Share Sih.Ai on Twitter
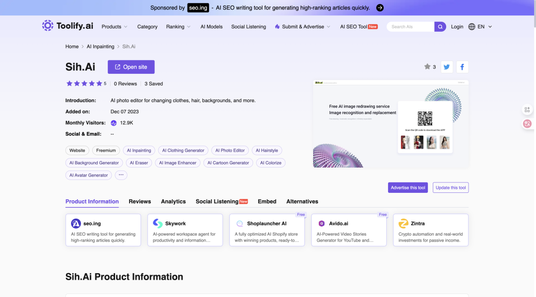Viewport: 536px width, 297px height. [x=447, y=67]
